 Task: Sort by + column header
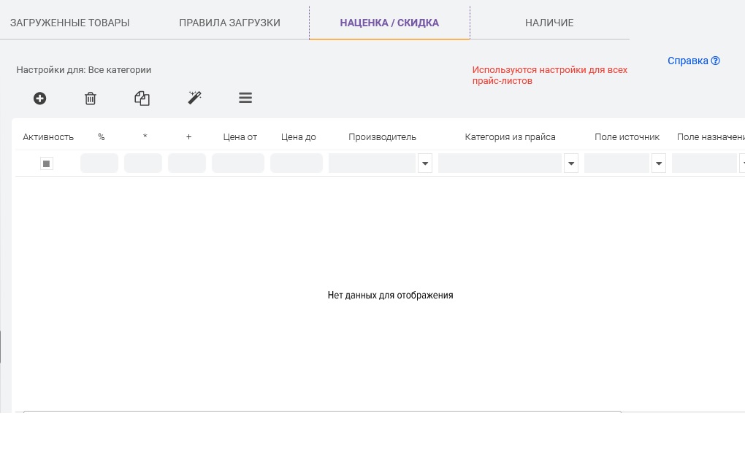coord(188,136)
